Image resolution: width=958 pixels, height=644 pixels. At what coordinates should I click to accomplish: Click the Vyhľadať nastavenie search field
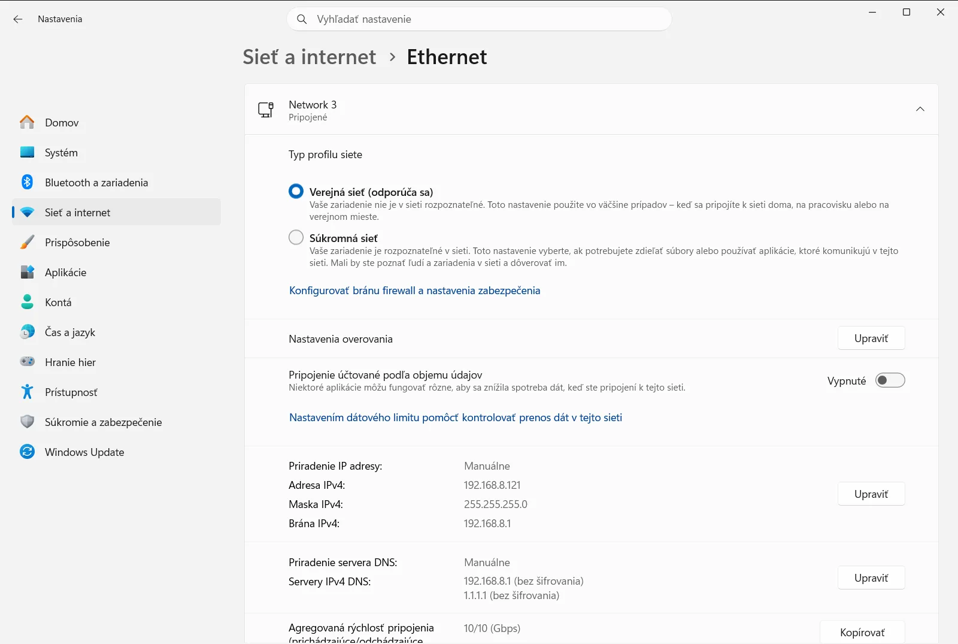(x=479, y=19)
